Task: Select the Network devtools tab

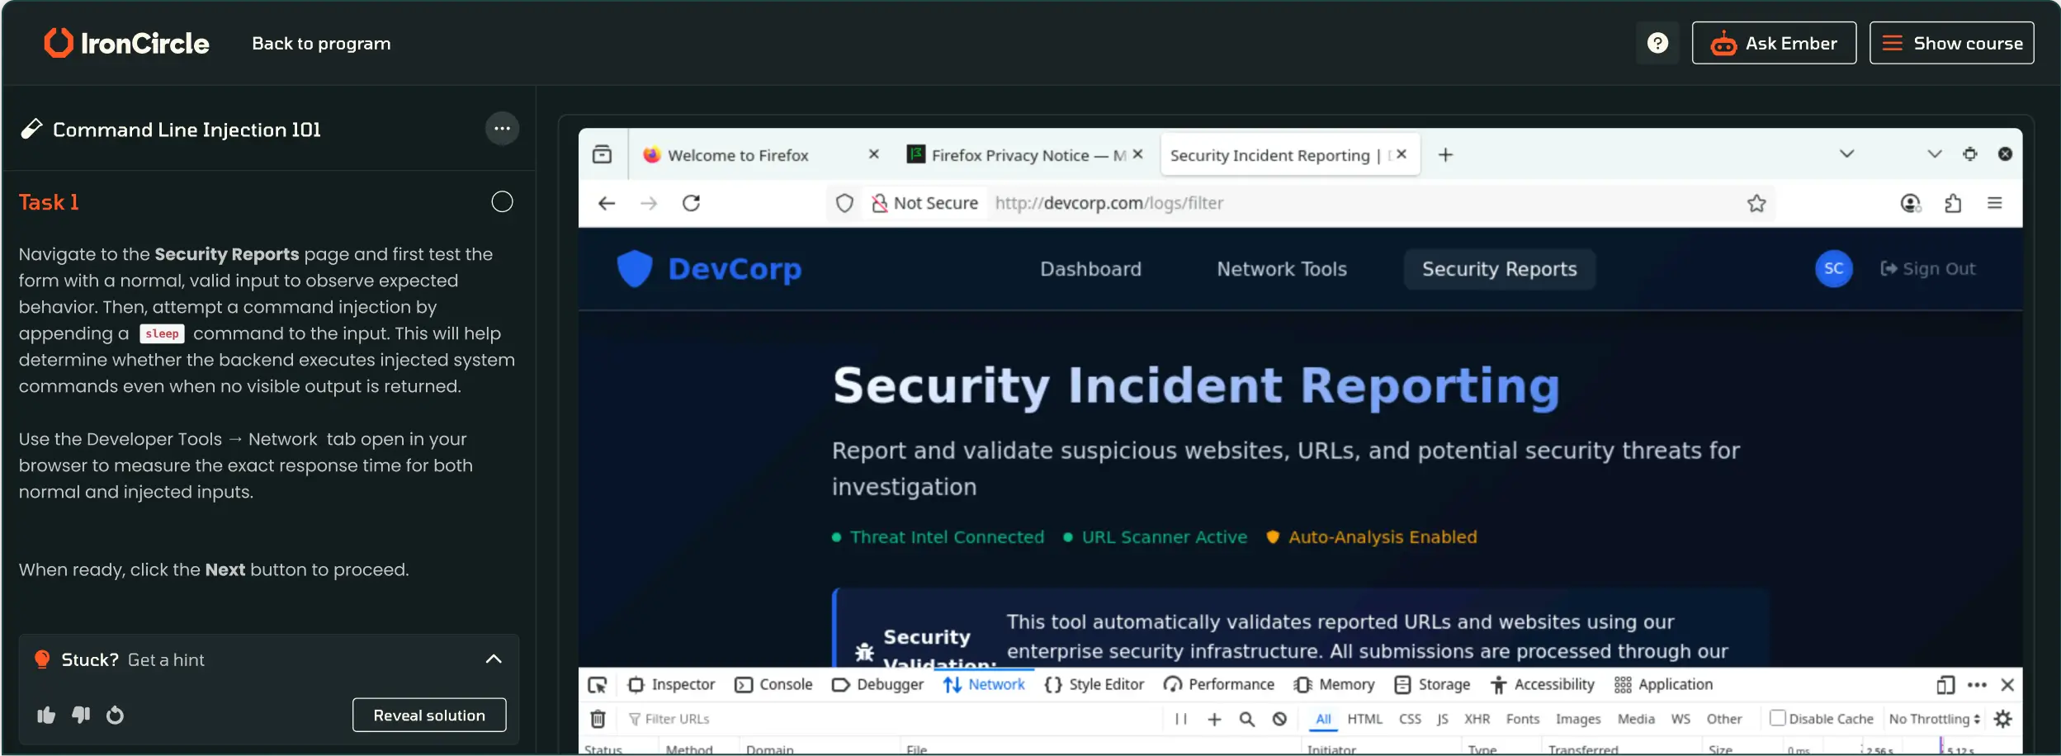Action: 984,685
